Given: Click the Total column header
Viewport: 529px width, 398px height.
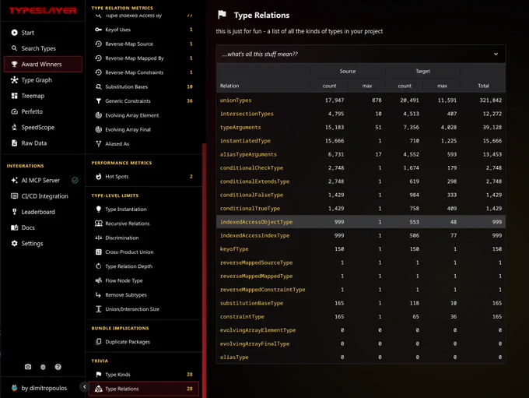Looking at the screenshot, I should coord(483,86).
